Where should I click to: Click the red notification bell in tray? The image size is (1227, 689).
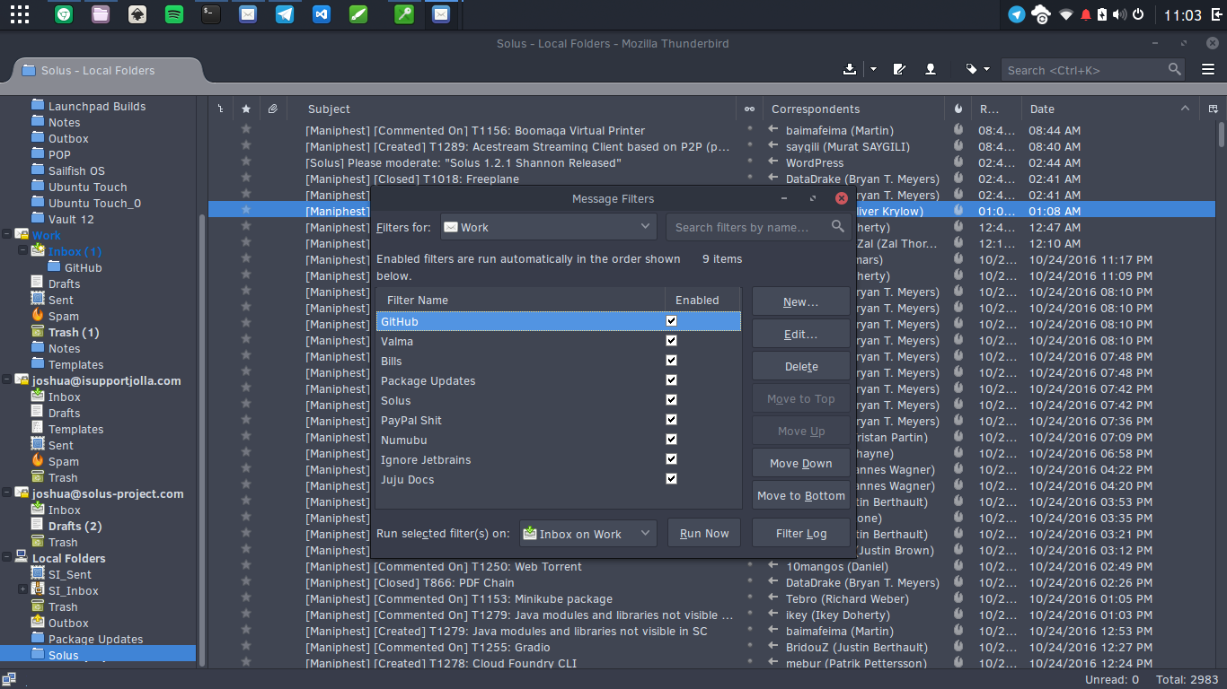pyautogui.click(x=1086, y=14)
